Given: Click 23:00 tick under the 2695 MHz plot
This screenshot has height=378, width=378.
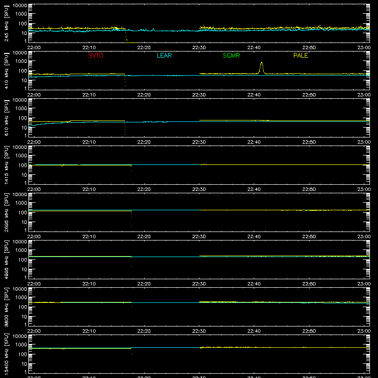Looking at the screenshot, I should click(364, 237).
